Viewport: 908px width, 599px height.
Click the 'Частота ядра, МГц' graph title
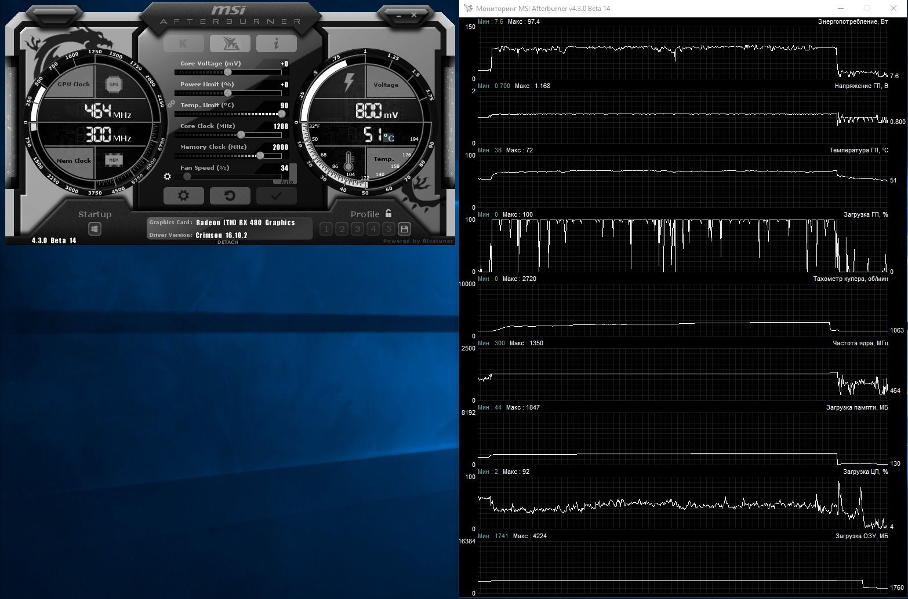[x=860, y=343]
